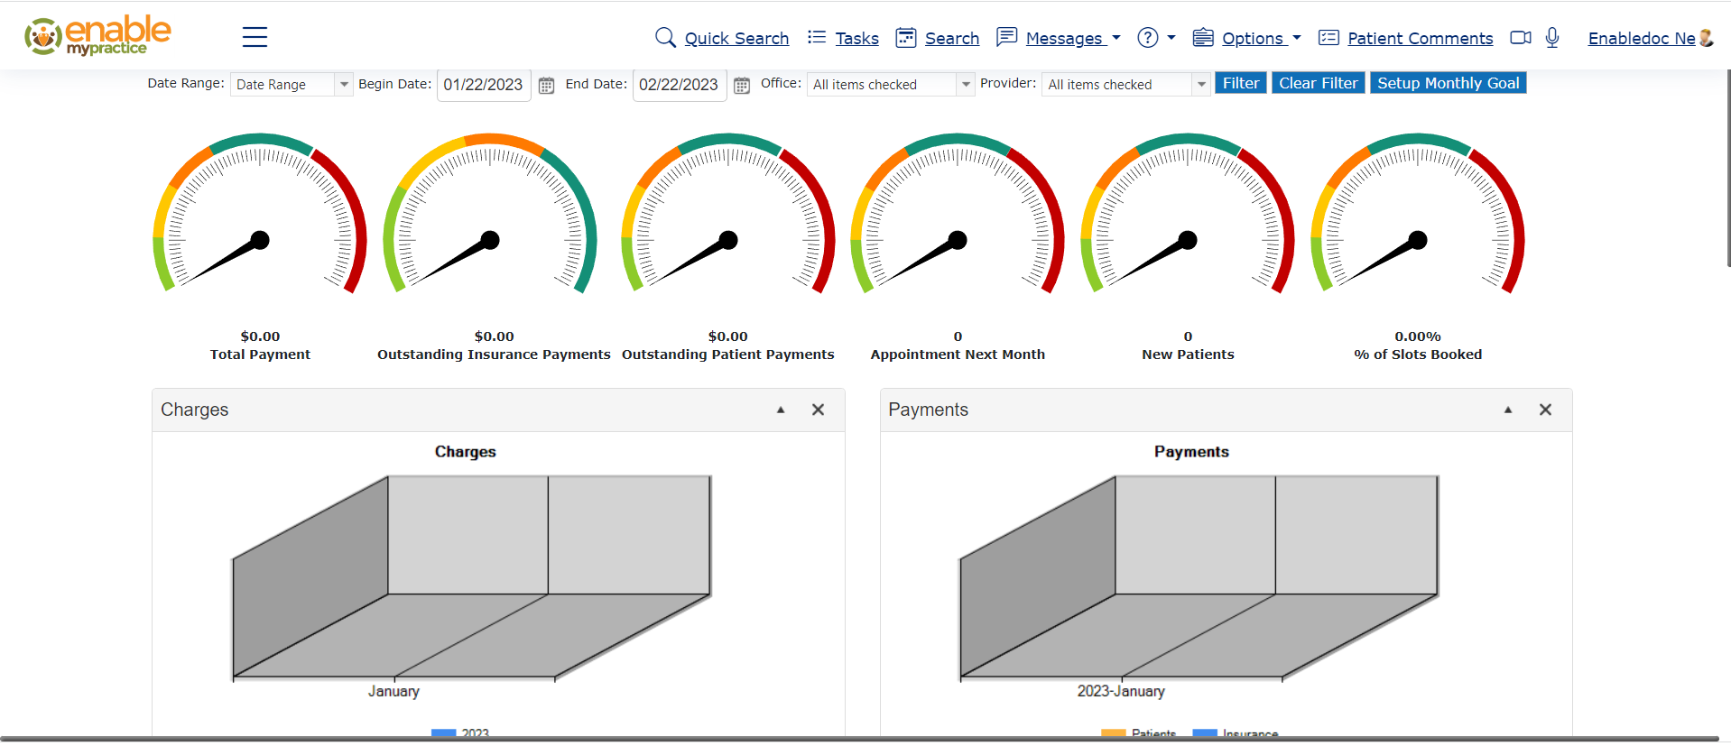The height and width of the screenshot is (746, 1731).
Task: Open the Search link
Action: tap(952, 38)
